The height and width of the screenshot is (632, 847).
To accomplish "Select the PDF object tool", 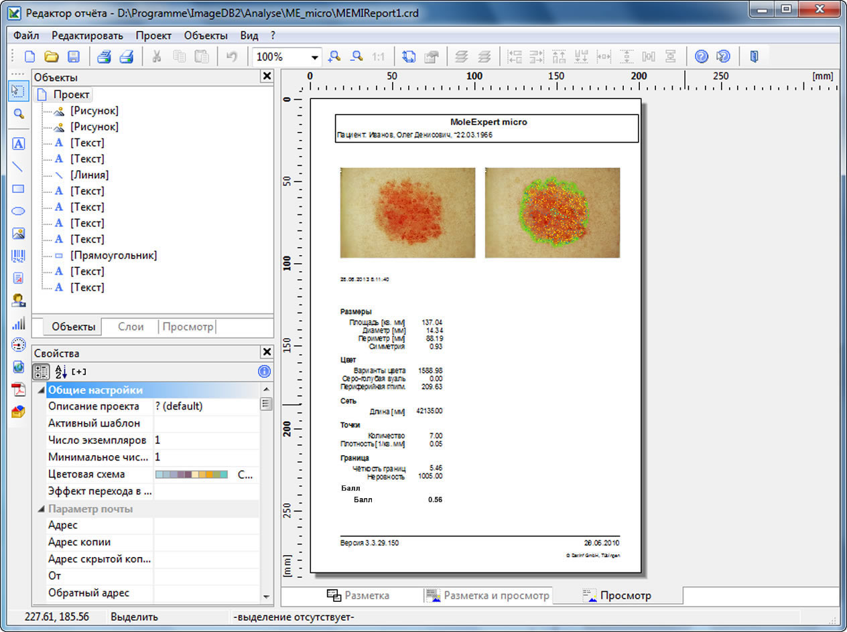I will 19,390.
